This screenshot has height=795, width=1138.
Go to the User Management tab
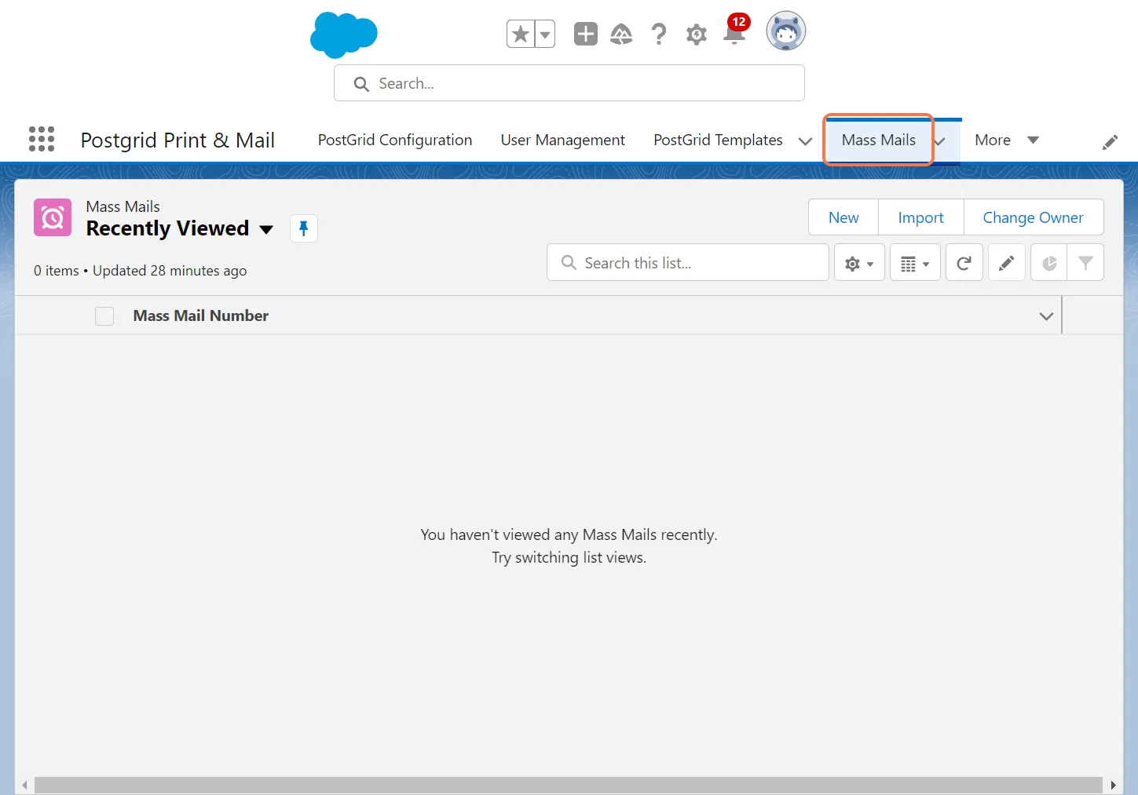(562, 140)
